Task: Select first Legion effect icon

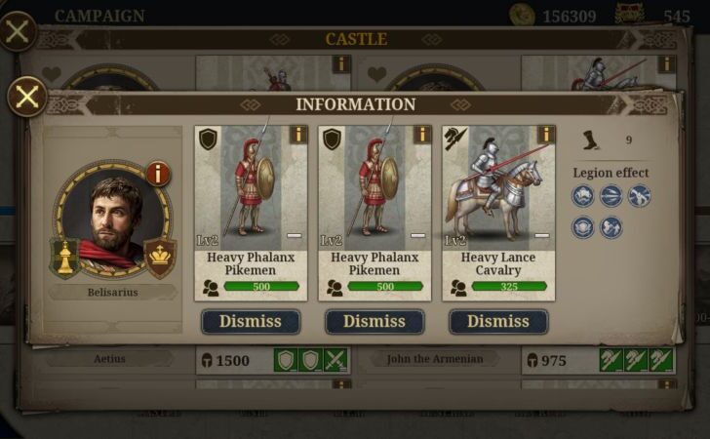Action: tap(583, 196)
